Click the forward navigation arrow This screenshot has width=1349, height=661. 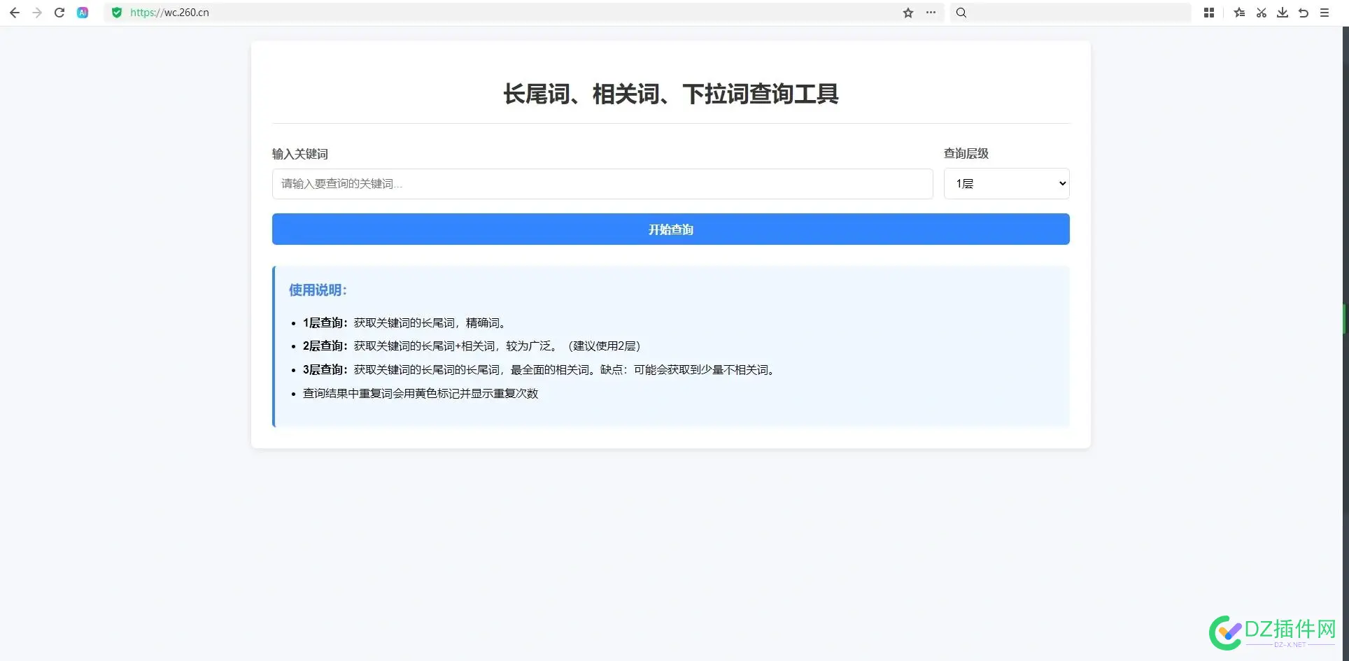pos(36,12)
